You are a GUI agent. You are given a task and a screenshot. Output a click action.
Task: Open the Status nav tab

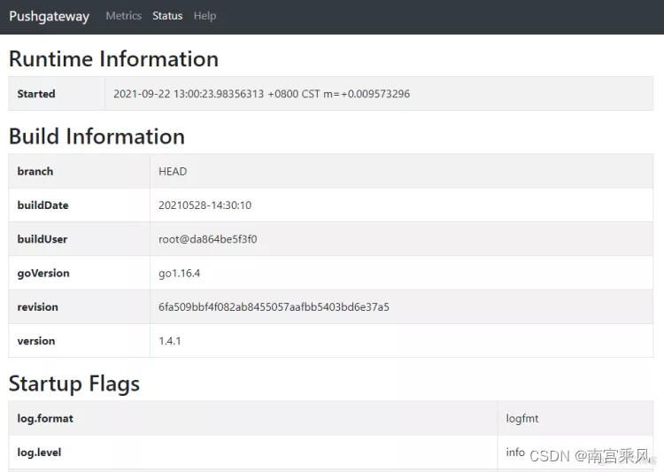[x=167, y=16]
